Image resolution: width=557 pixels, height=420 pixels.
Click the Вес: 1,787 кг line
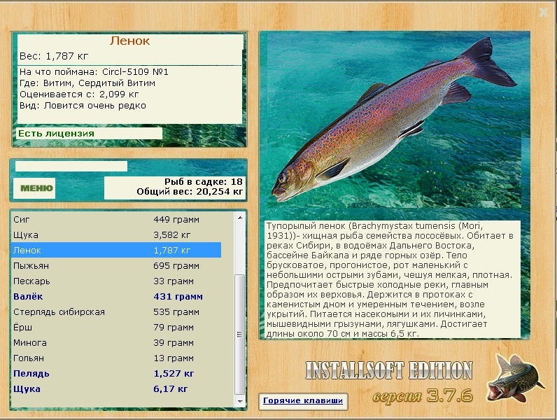(x=54, y=56)
